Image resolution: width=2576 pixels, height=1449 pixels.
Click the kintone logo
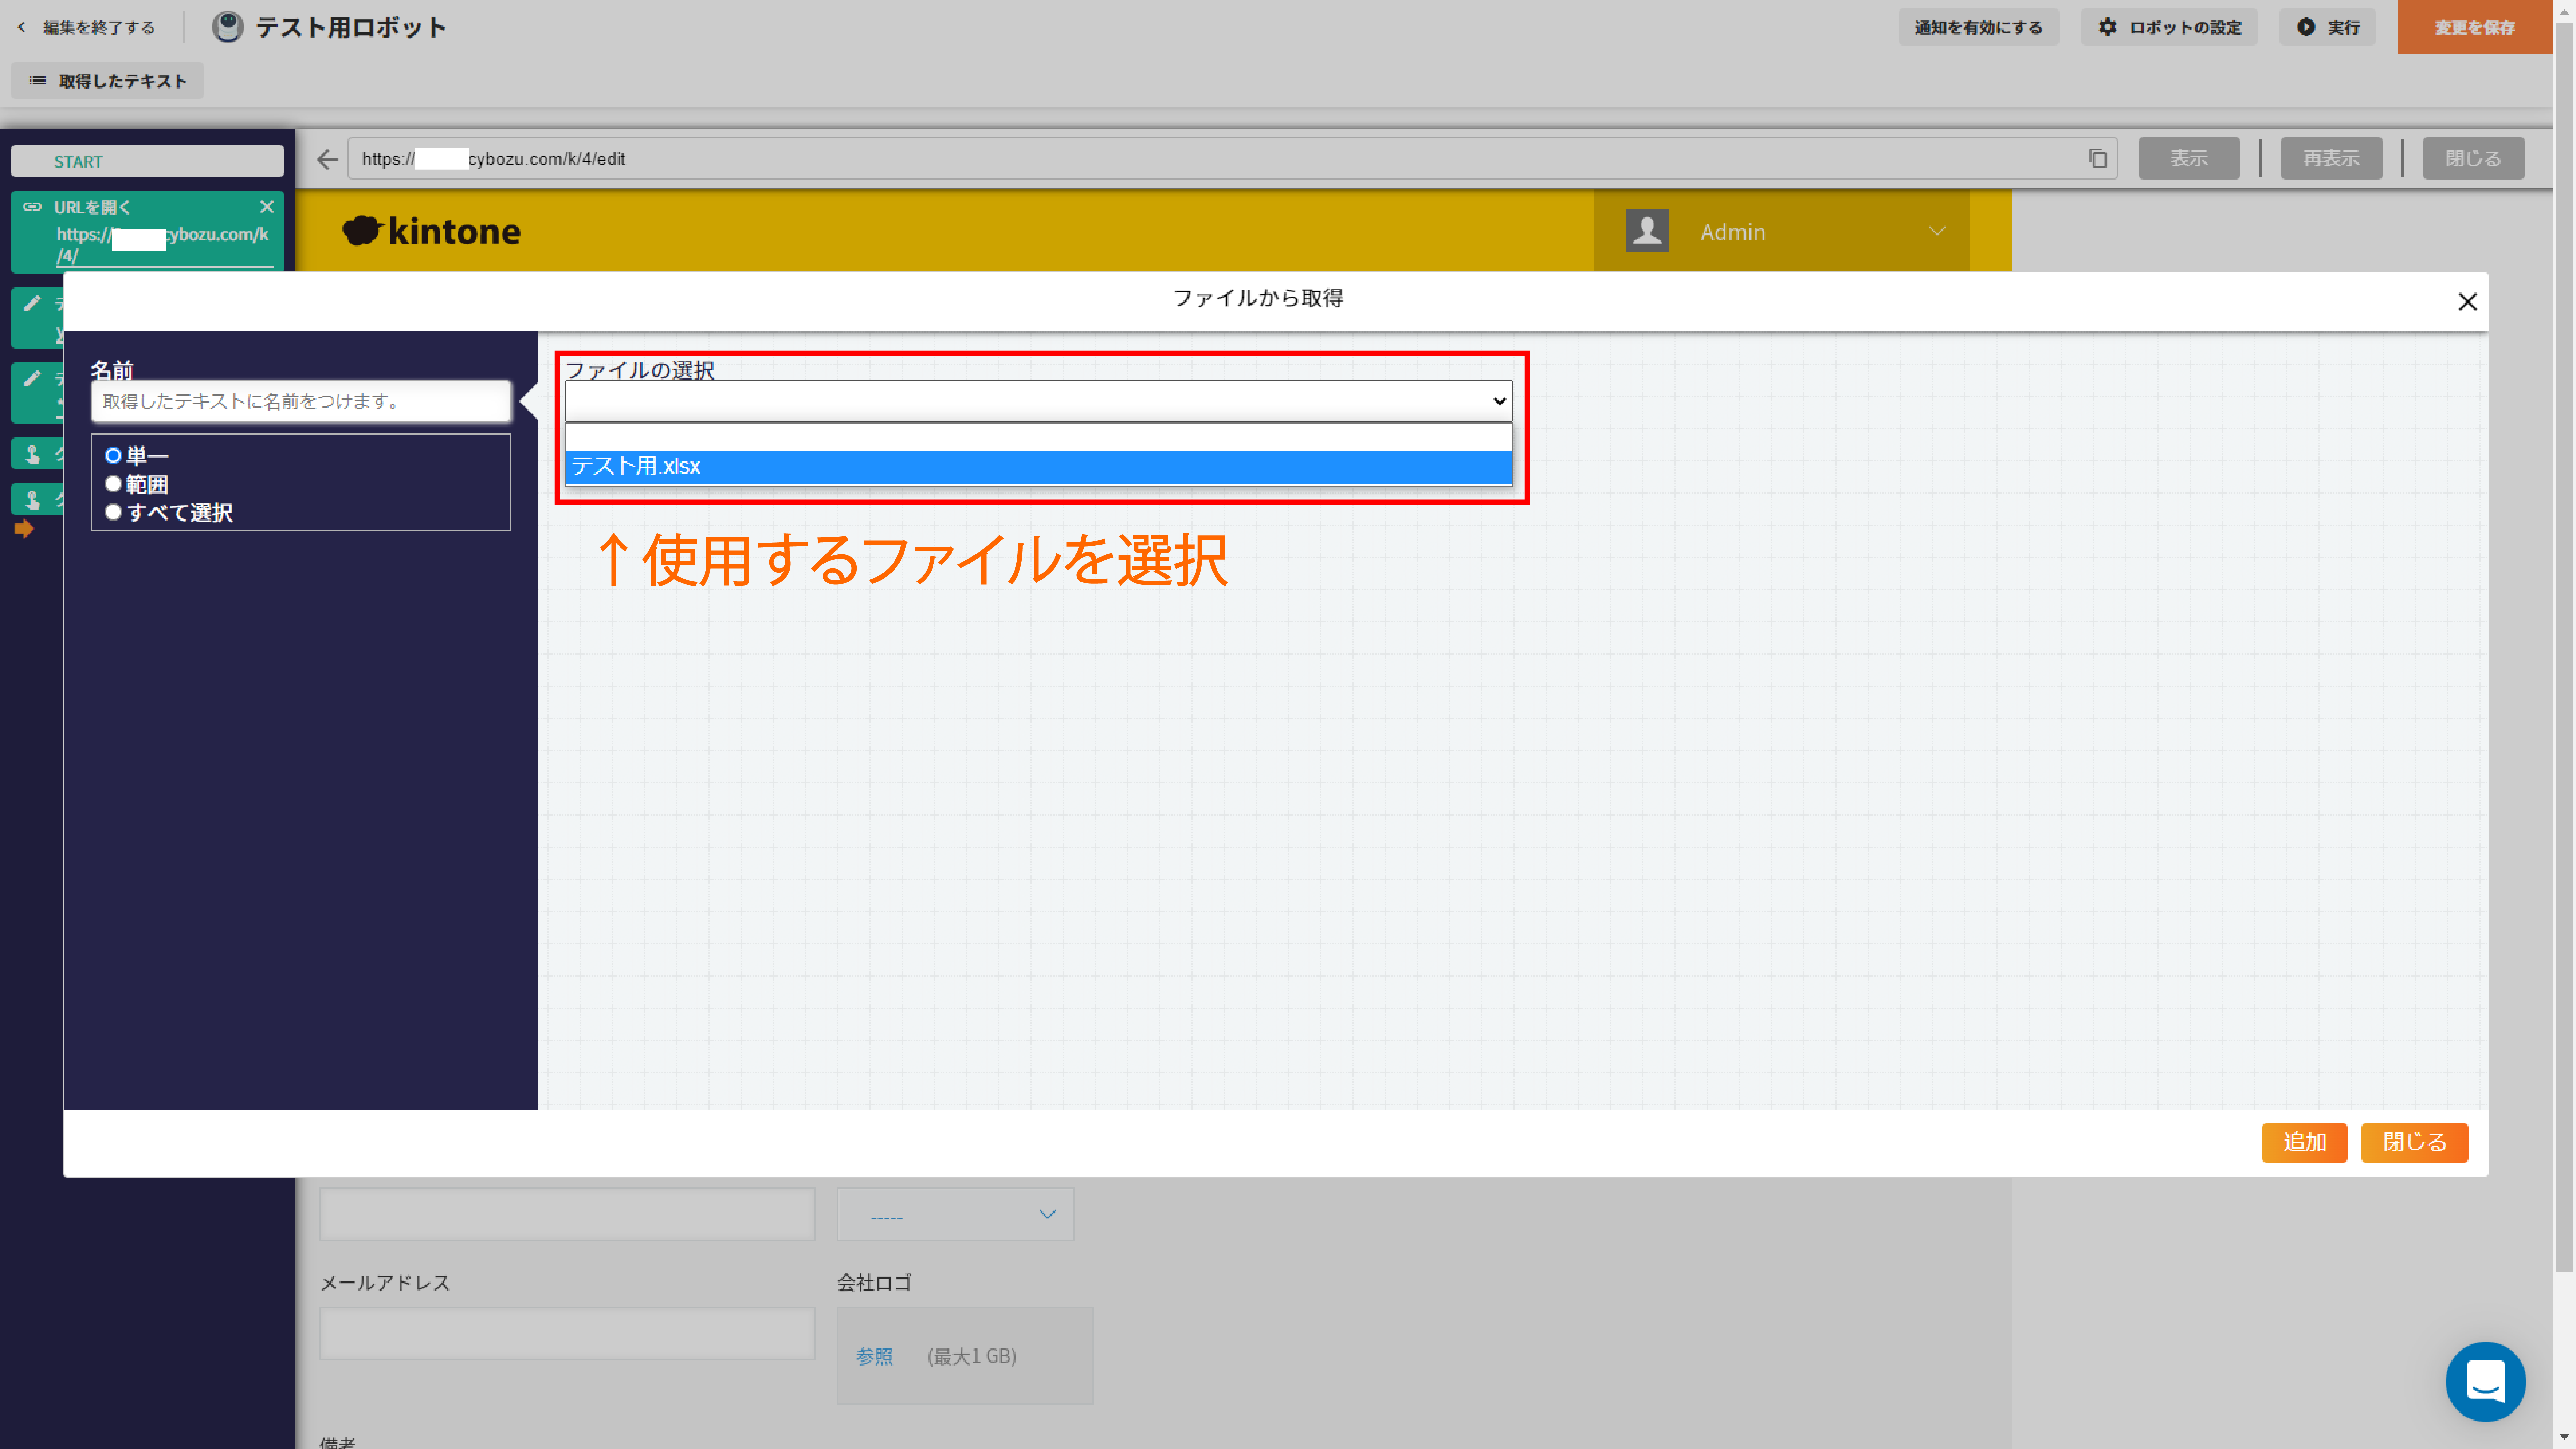click(x=431, y=231)
